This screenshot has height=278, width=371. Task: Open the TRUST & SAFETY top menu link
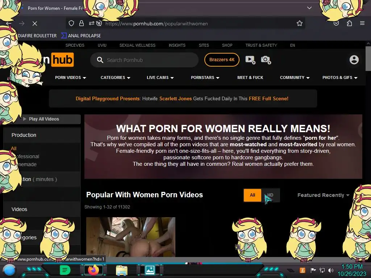[261, 45]
